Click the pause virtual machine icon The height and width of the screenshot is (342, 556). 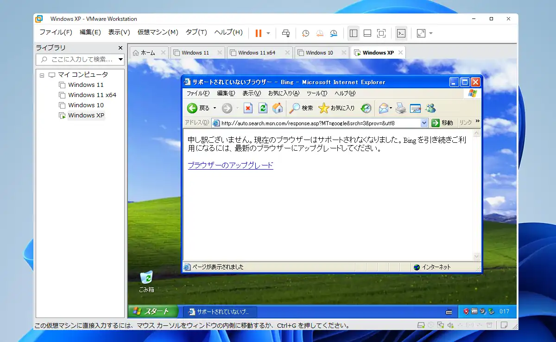[x=258, y=33]
